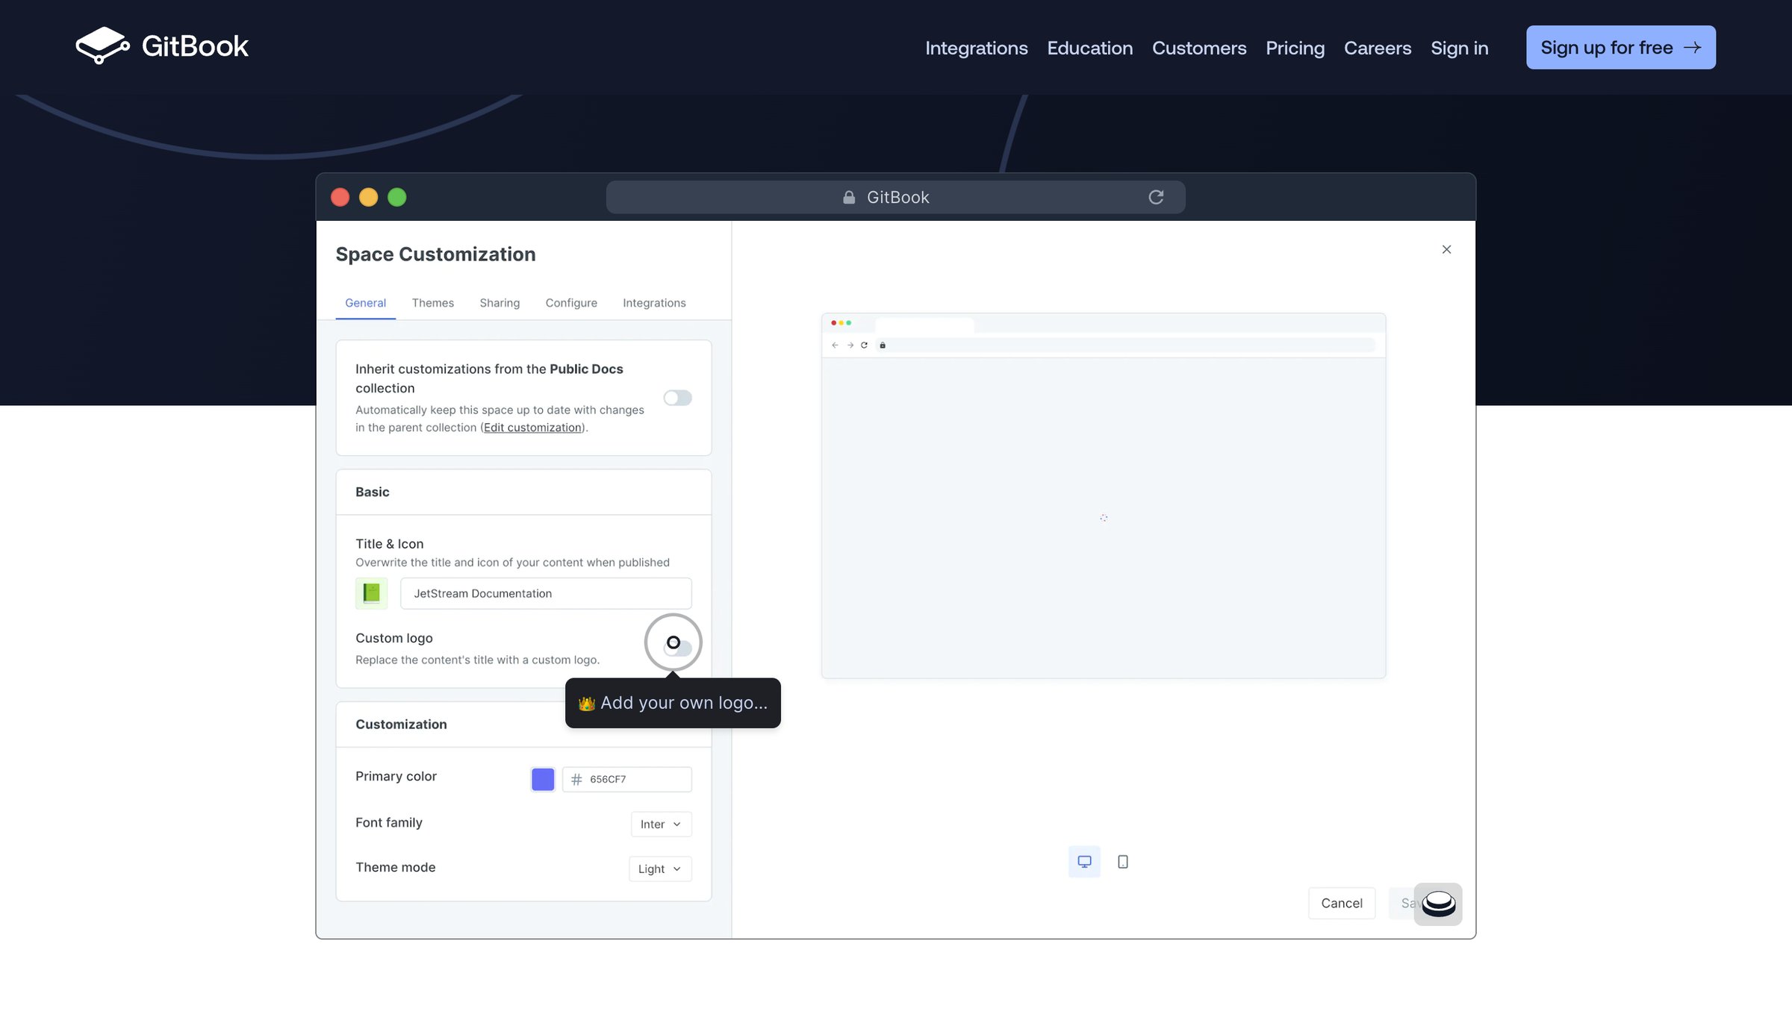Image resolution: width=1792 pixels, height=1029 pixels.
Task: Click the Cancel button
Action: (1342, 903)
